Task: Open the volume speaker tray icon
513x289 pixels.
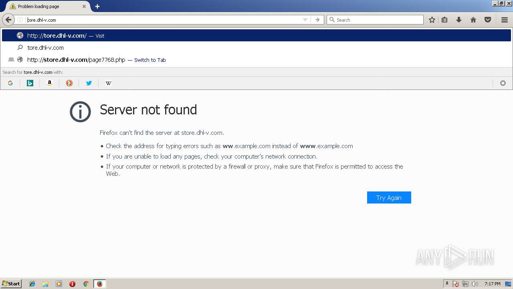Action: (475, 284)
